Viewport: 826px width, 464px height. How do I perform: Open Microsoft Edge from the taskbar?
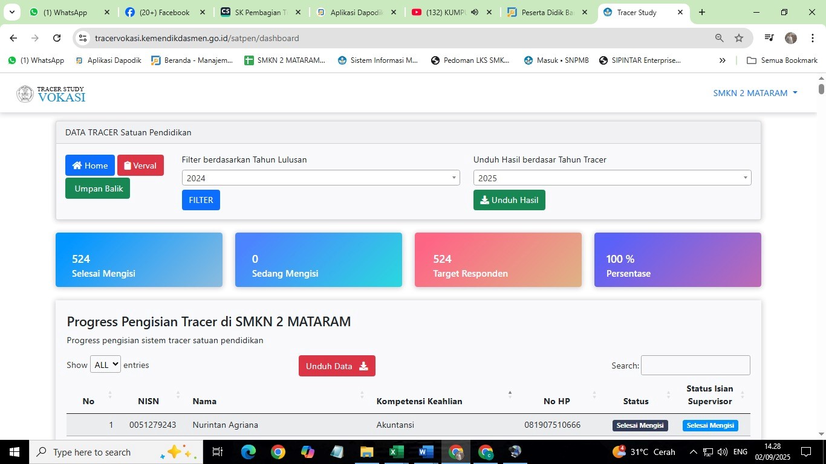click(249, 452)
